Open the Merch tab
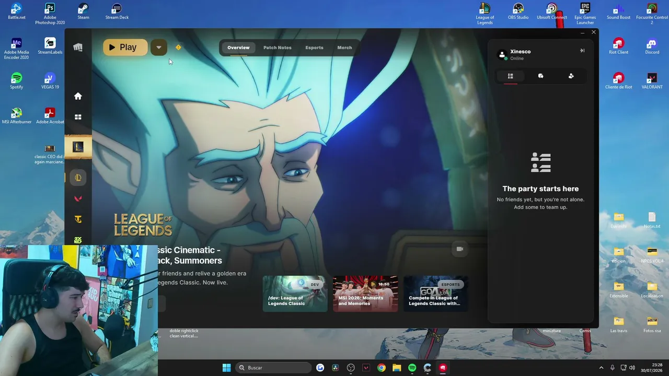 [x=344, y=48]
